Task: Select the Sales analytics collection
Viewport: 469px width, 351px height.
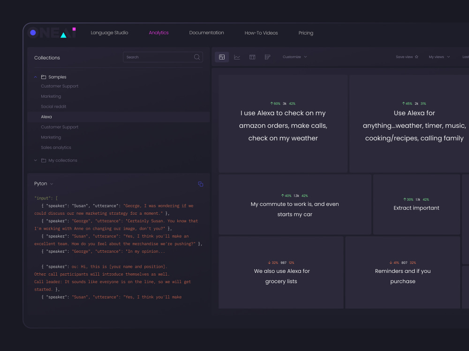Action: point(56,147)
